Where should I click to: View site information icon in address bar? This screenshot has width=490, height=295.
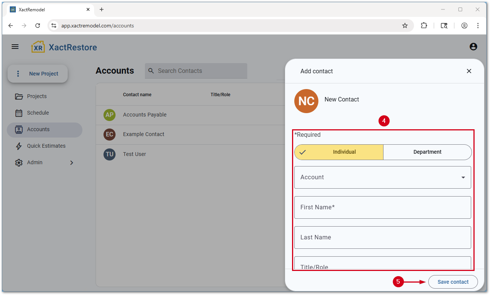click(x=54, y=26)
